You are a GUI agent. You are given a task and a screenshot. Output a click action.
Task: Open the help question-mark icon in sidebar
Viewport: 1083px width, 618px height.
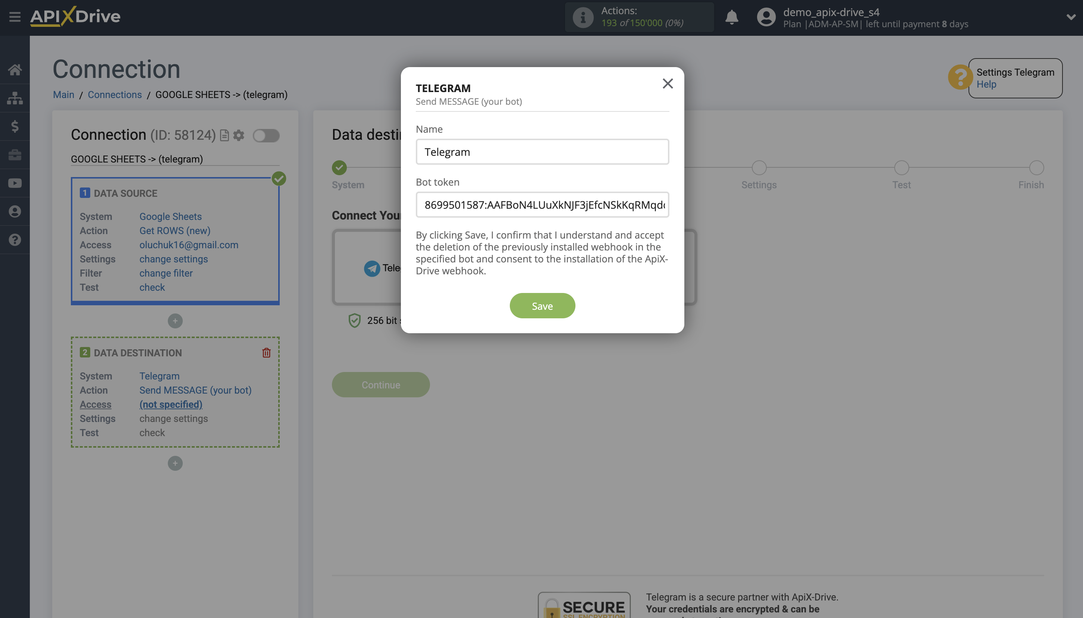click(15, 239)
